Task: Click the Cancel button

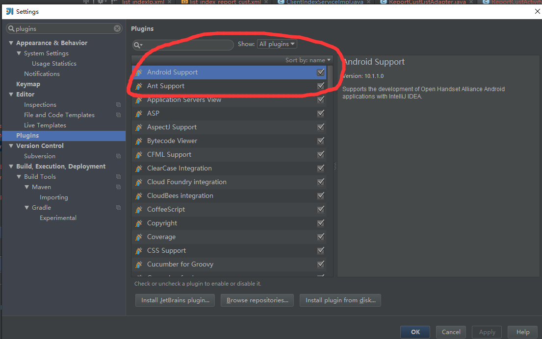Action: 451,332
